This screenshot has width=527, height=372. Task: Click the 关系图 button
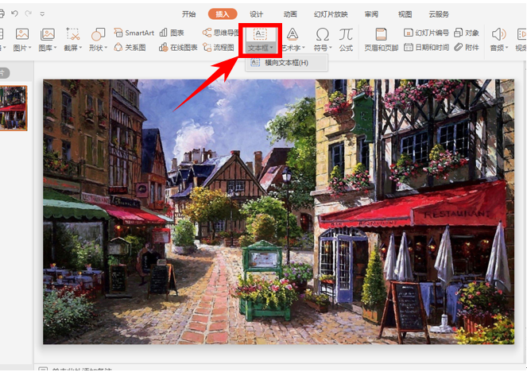[x=130, y=48]
